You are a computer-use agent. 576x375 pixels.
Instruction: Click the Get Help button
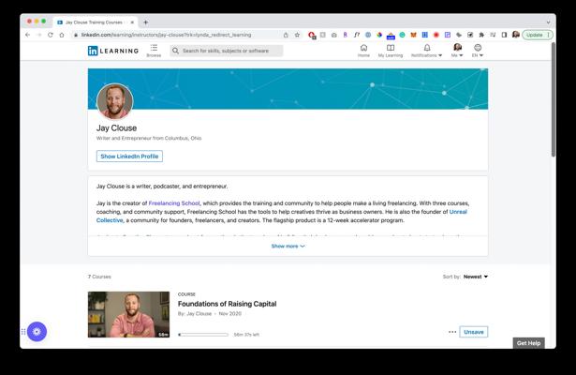[x=528, y=343]
